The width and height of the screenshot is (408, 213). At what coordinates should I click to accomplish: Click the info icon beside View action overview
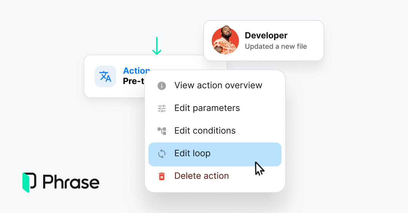click(162, 86)
